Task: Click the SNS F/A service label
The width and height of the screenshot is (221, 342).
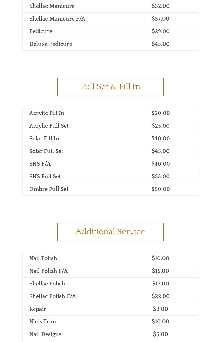Action: pos(40,164)
